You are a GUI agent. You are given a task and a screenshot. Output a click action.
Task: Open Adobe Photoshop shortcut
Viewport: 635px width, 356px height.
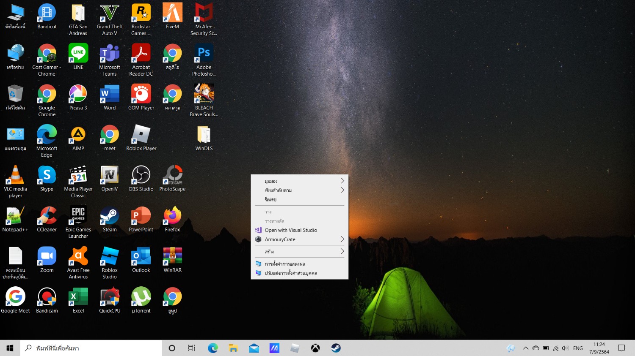(x=204, y=60)
